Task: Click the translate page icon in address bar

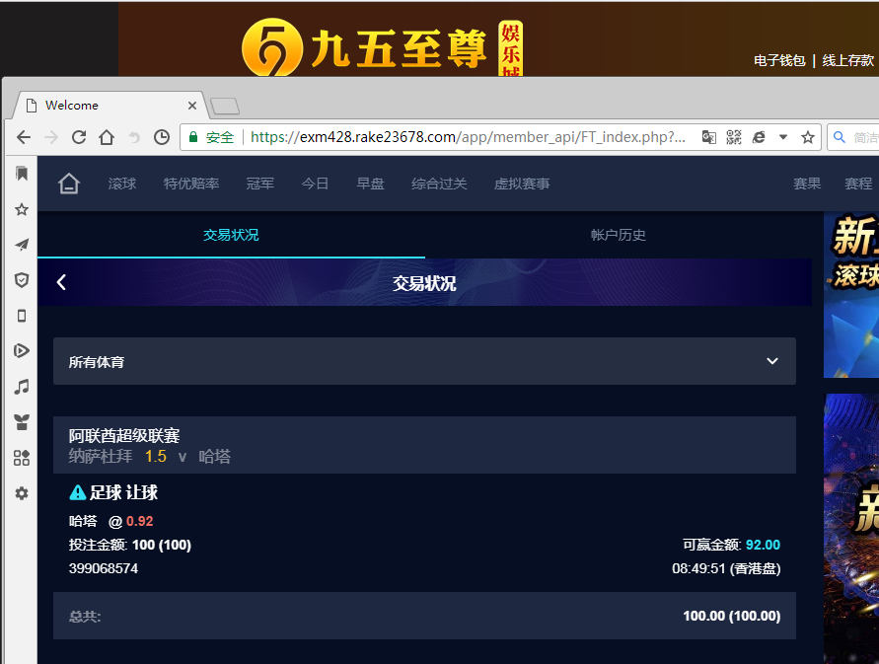Action: point(709,137)
